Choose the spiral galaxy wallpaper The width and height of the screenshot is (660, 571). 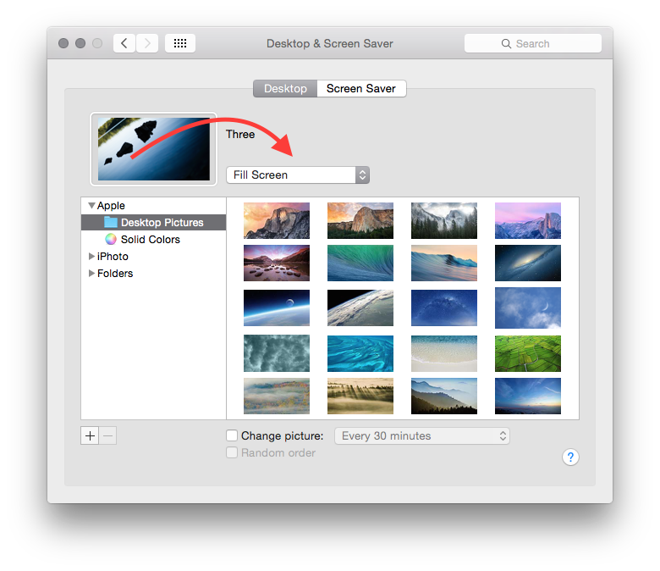[x=528, y=263]
